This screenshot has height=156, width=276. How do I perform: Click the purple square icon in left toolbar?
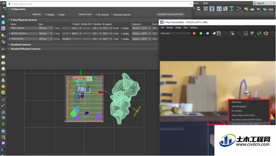tap(3, 143)
